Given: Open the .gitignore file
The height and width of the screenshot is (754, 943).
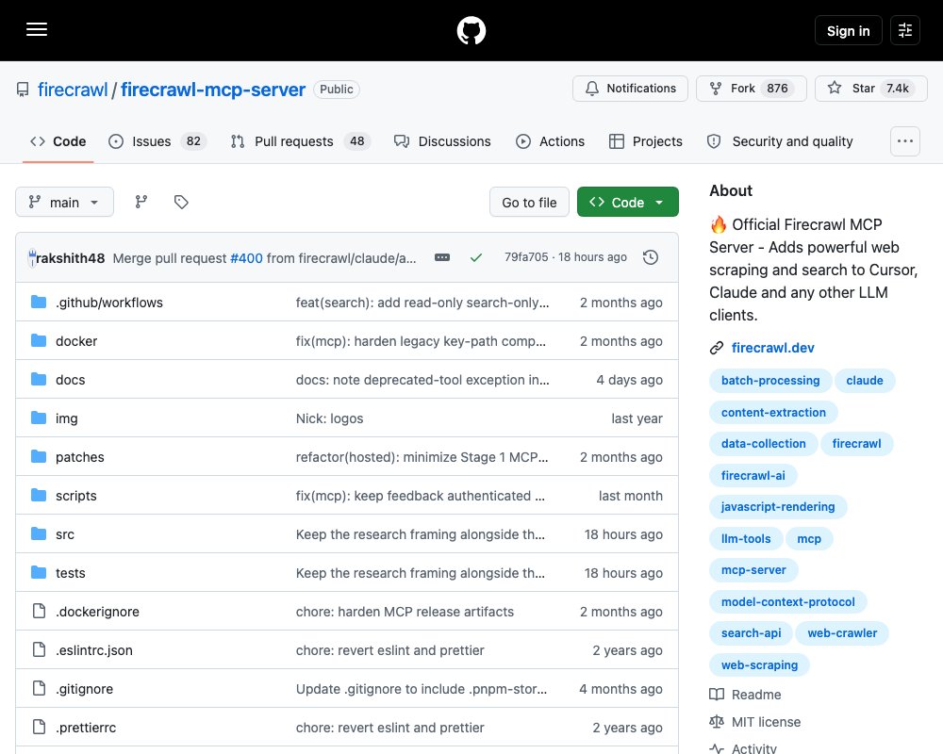Looking at the screenshot, I should (x=84, y=689).
